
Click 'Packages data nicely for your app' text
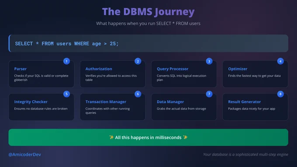pos(252,108)
